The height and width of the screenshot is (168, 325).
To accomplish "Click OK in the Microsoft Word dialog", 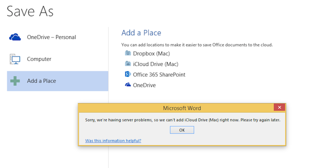I will pos(182,130).
